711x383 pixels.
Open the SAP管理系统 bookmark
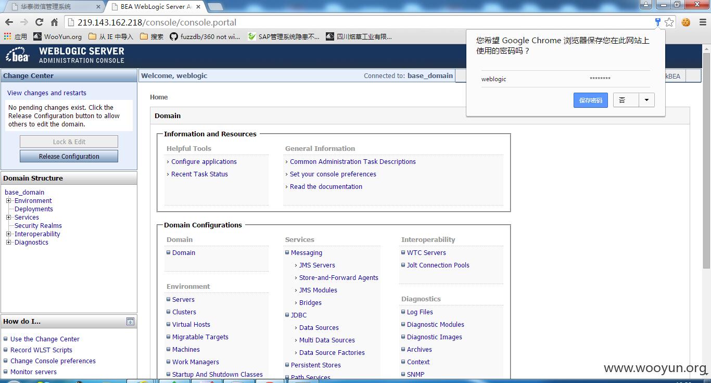tap(284, 36)
